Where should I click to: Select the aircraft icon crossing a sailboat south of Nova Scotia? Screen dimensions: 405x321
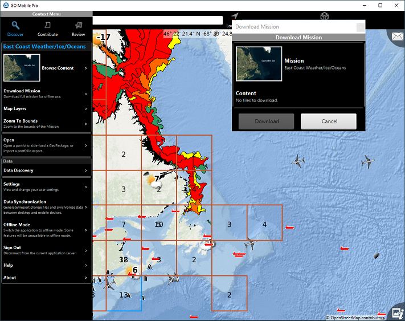[173, 279]
